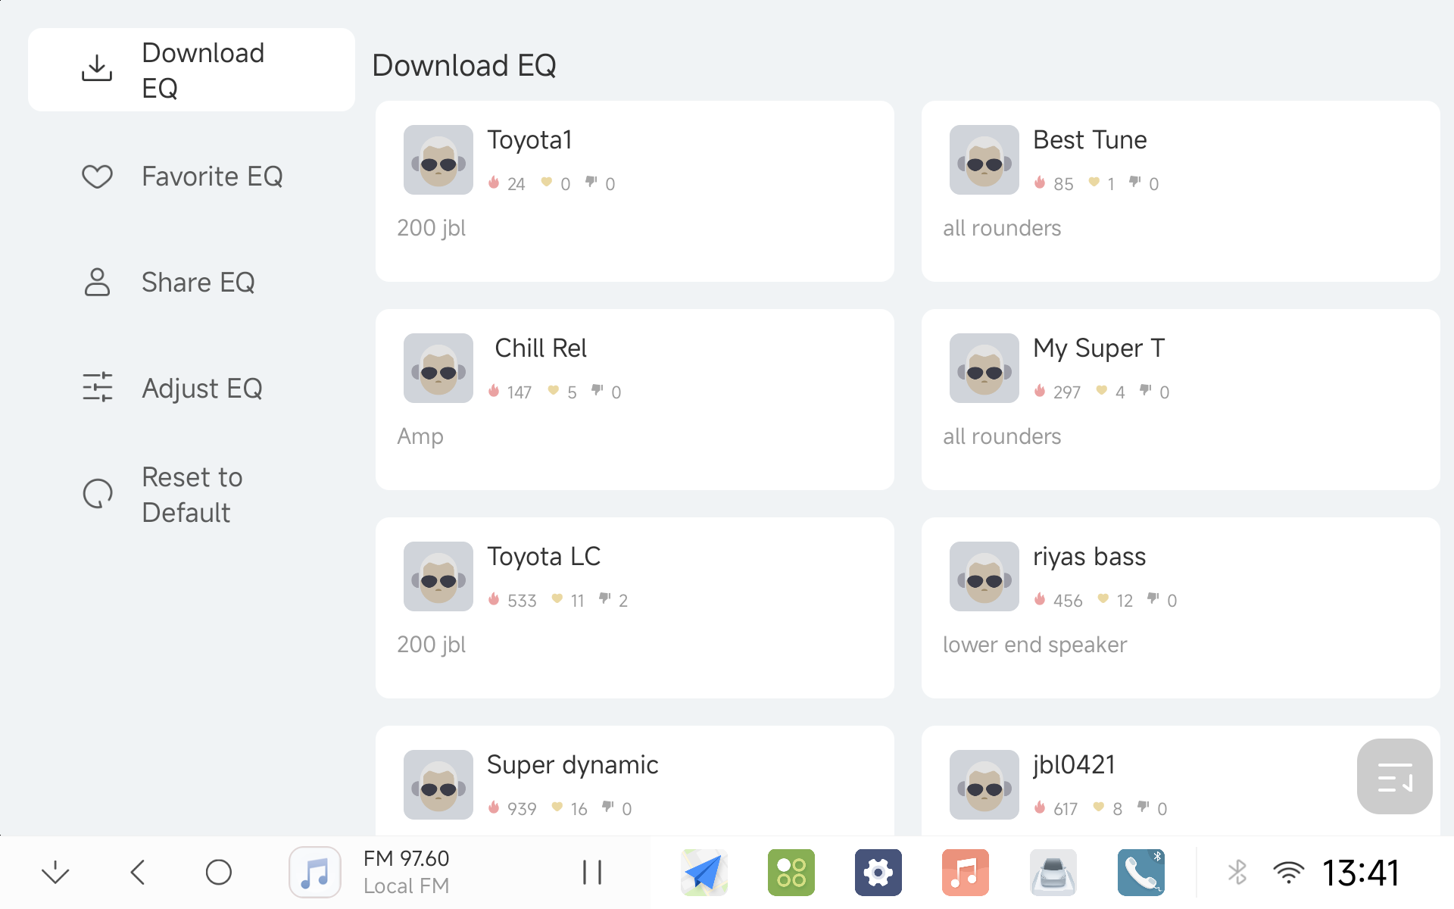Open FM radio music icon in taskbar
Screen dimensions: 1454x909
coord(315,872)
